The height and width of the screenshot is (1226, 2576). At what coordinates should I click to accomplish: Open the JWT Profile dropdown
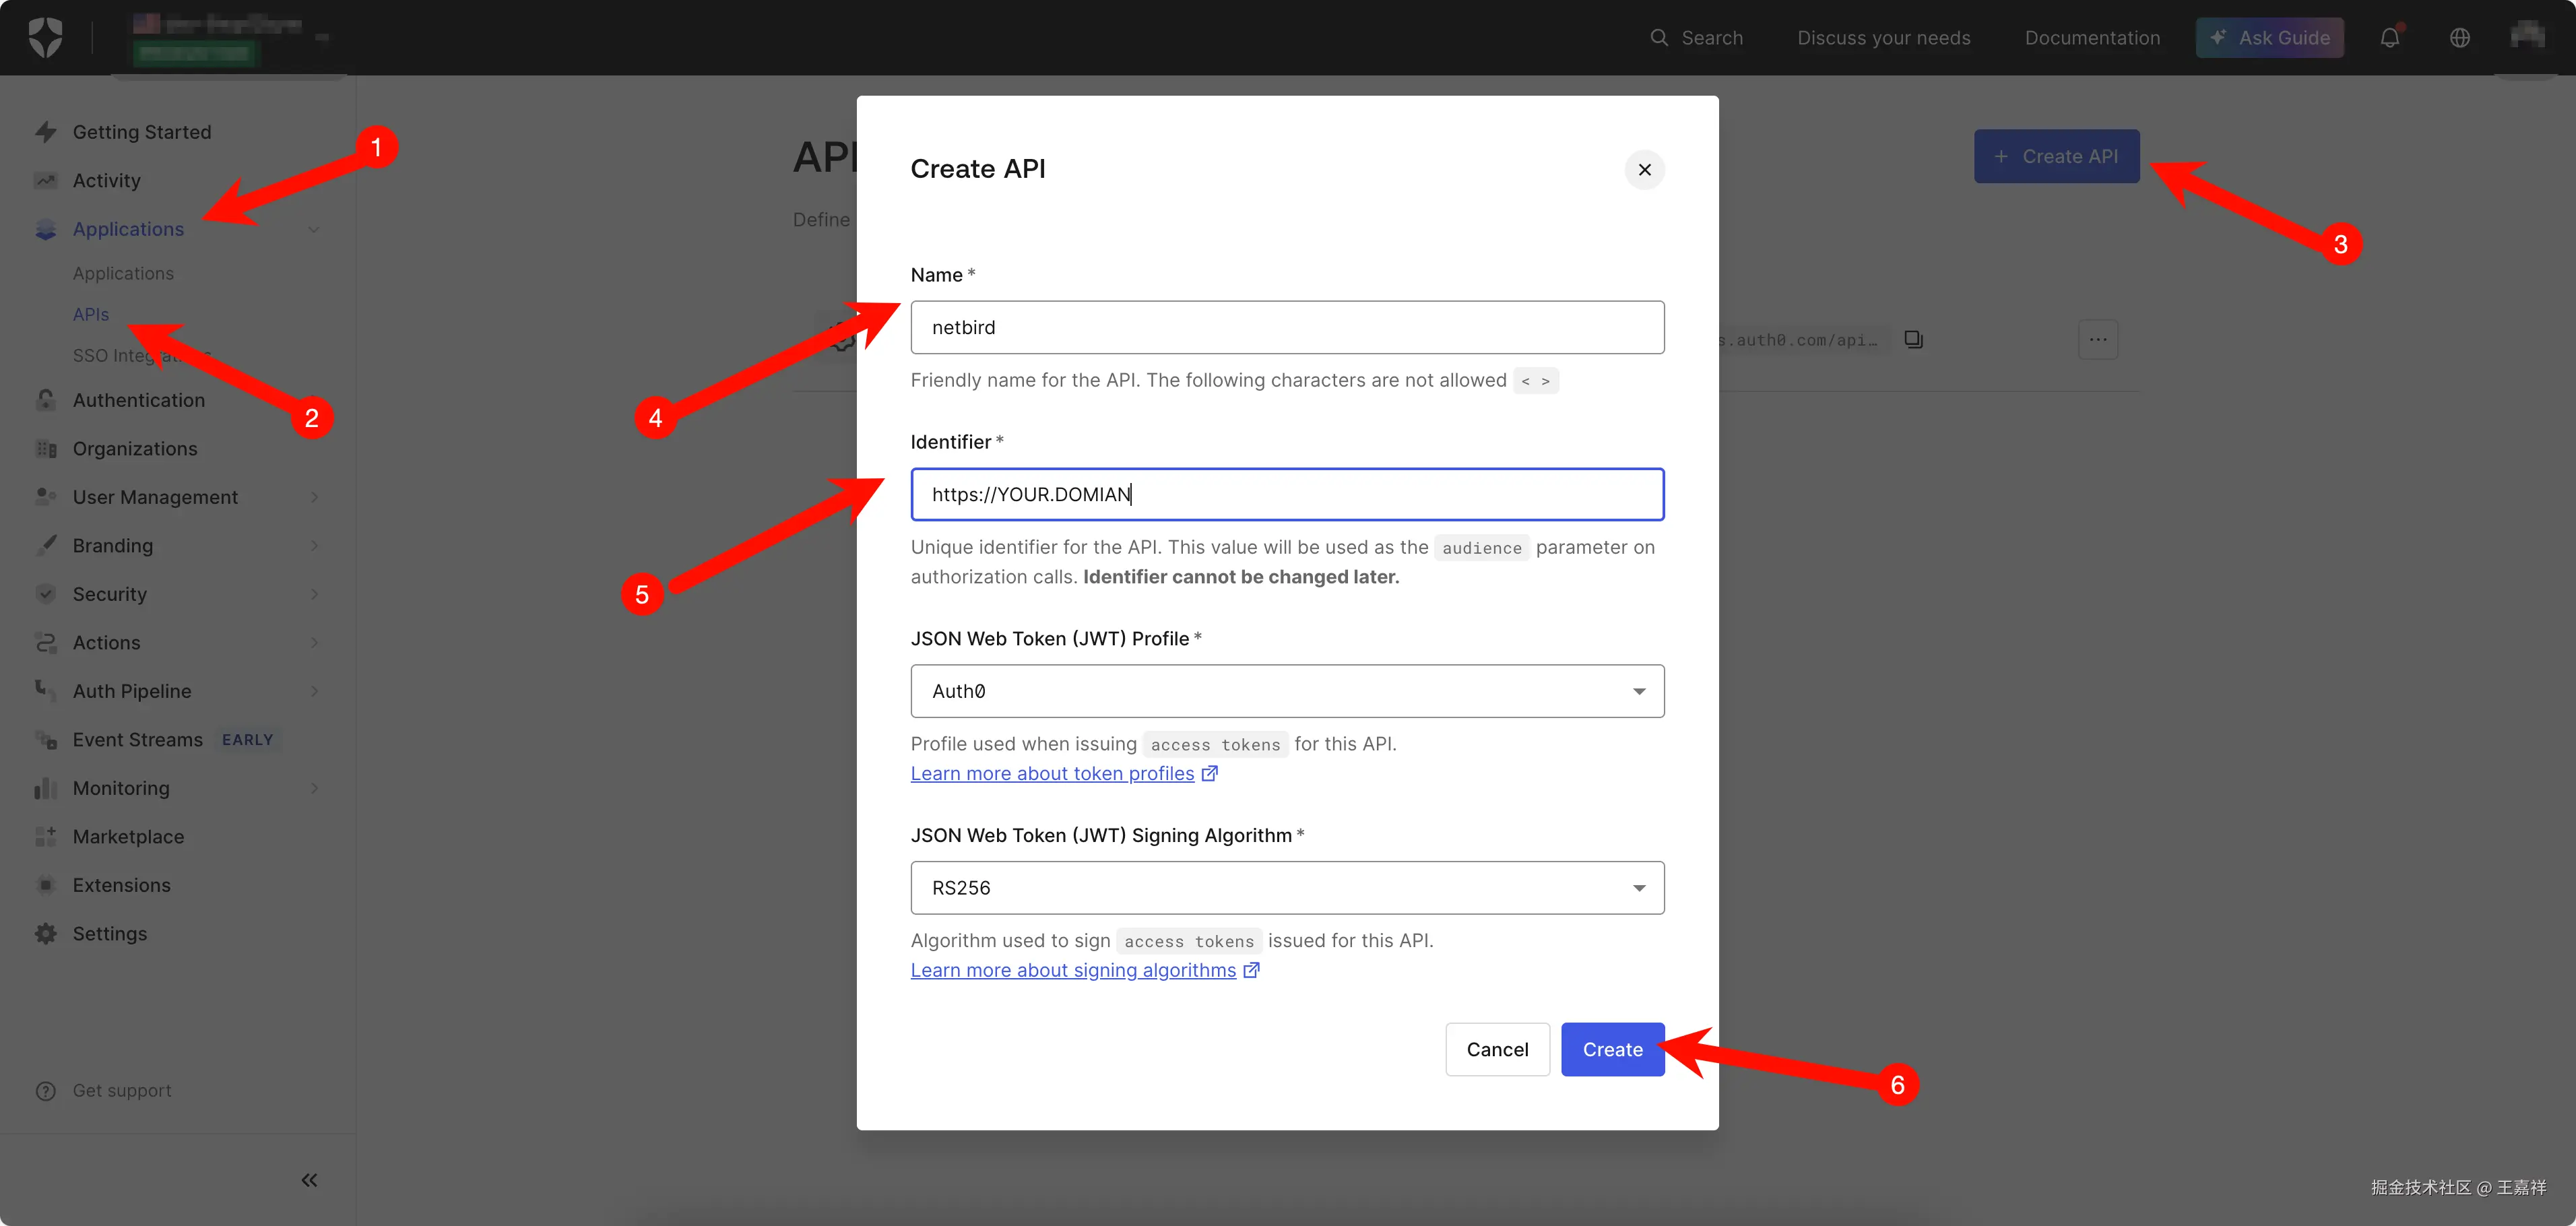1286,691
